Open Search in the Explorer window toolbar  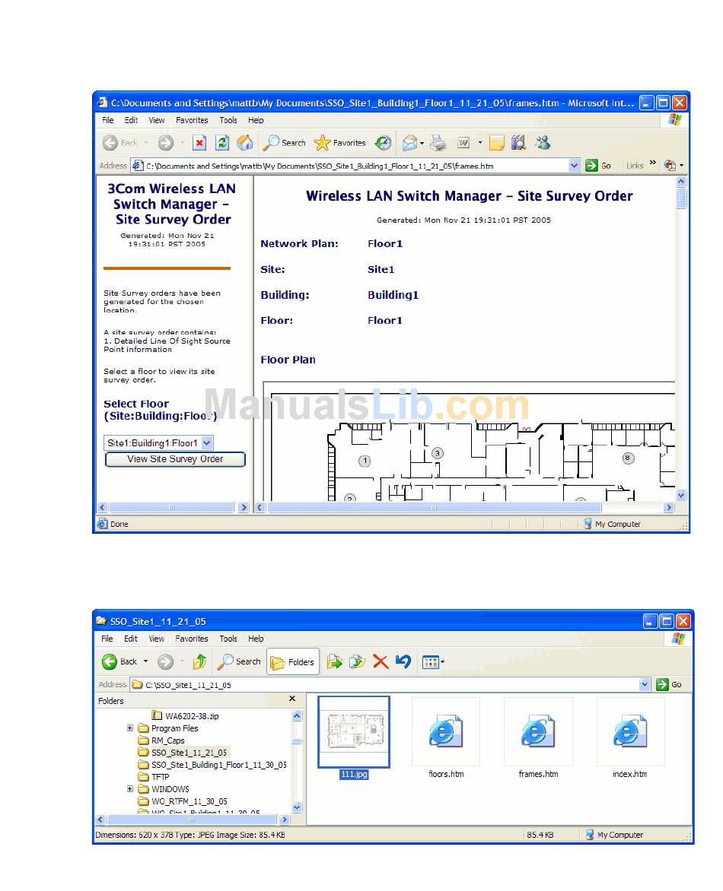(240, 662)
